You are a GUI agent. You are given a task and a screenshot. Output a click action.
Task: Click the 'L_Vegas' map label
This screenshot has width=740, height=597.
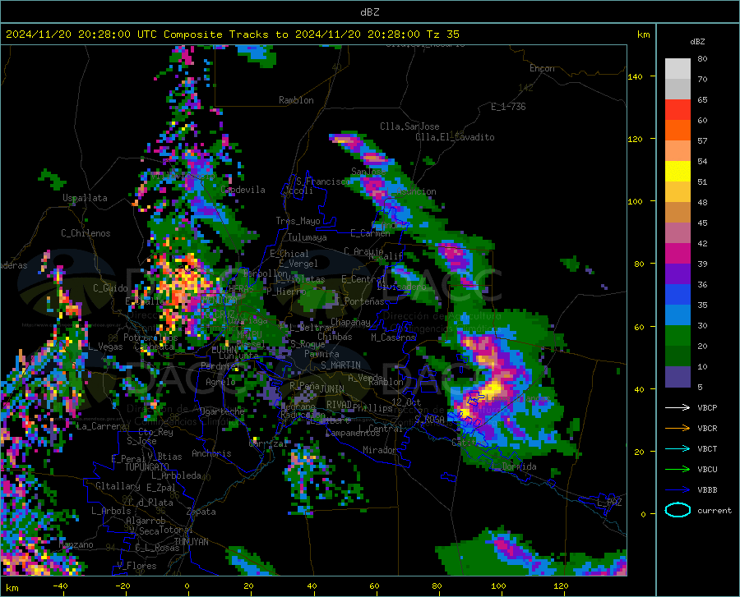(105, 347)
